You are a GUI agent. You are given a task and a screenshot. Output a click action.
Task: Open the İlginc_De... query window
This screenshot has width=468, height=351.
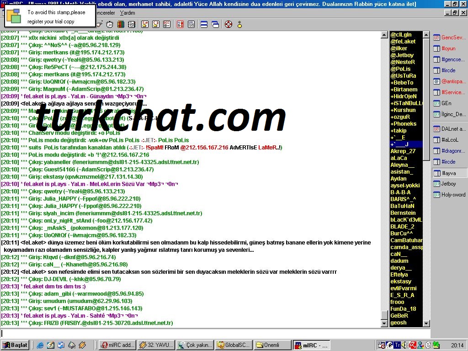pyautogui.click(x=449, y=114)
